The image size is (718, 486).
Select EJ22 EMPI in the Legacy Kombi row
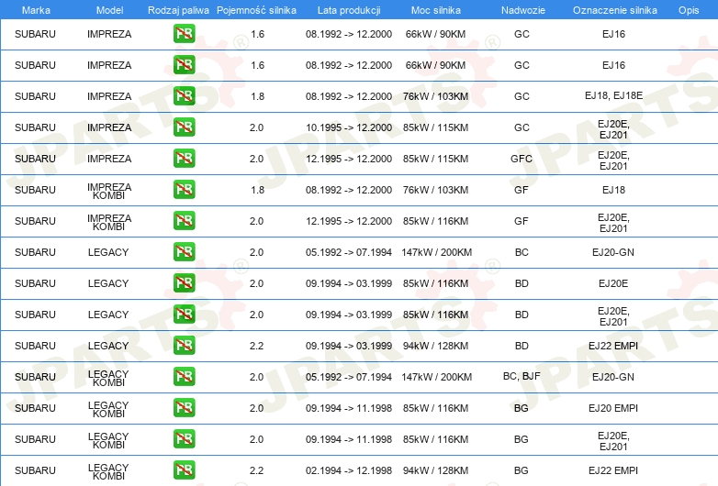(613, 470)
